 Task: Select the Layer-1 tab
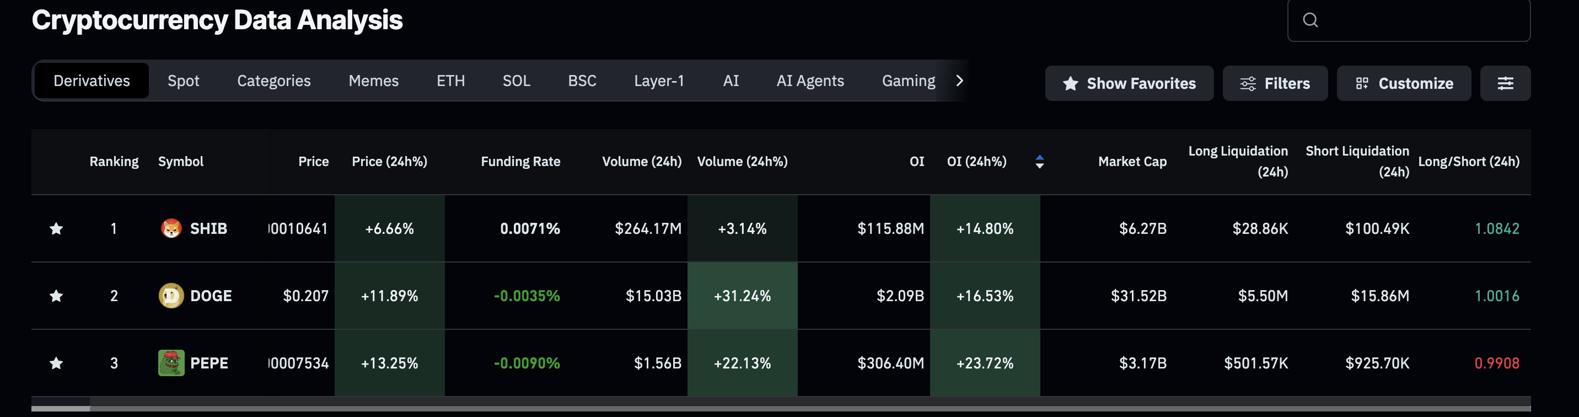click(x=658, y=81)
